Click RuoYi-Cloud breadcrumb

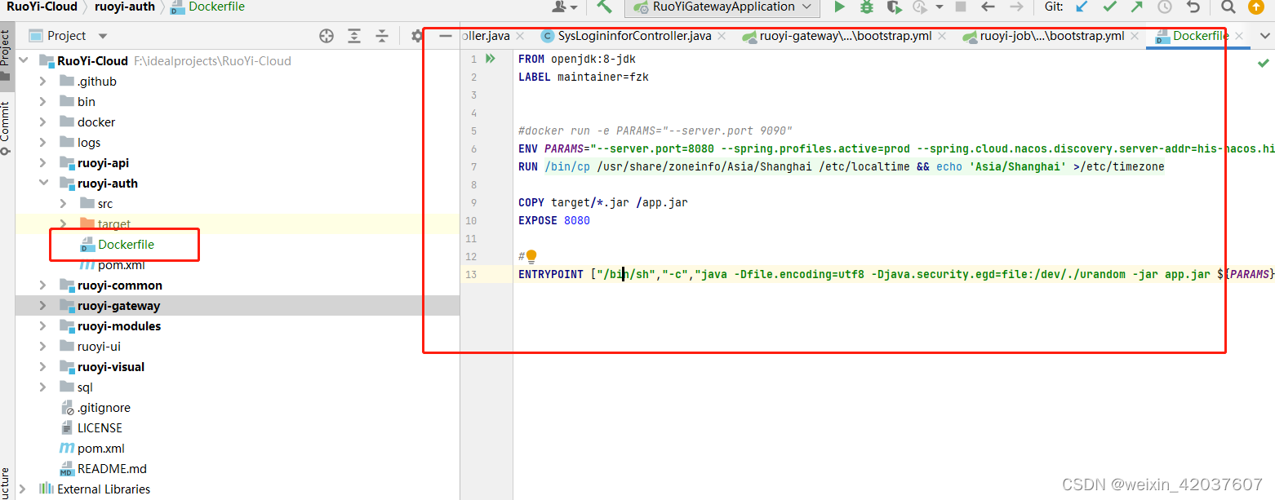(x=42, y=7)
